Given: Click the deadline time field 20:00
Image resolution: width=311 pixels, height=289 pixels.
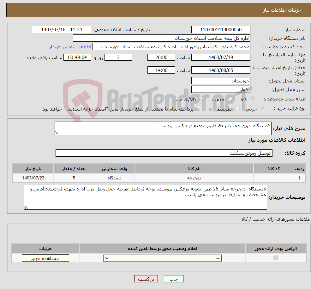Looking at the screenshot, I should point(161,57).
